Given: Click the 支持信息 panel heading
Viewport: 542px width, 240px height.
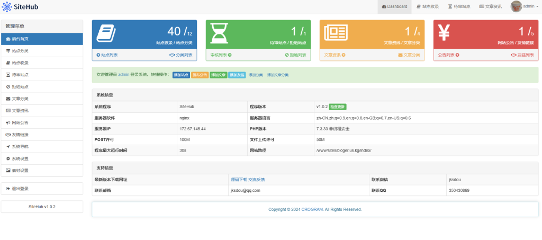Looking at the screenshot, I should pos(104,168).
